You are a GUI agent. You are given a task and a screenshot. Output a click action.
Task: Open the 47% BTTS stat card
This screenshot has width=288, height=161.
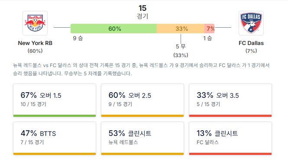point(55,138)
